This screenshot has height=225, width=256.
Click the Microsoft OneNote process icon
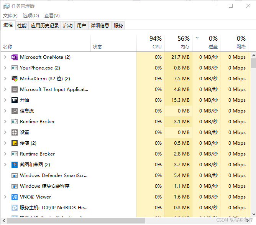click(15, 57)
